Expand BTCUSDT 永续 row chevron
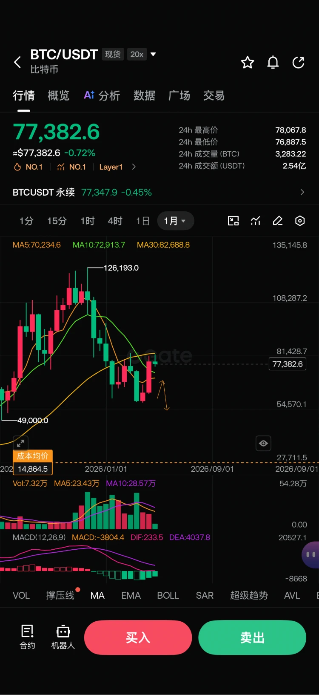Image resolution: width=319 pixels, height=695 pixels. [x=302, y=192]
